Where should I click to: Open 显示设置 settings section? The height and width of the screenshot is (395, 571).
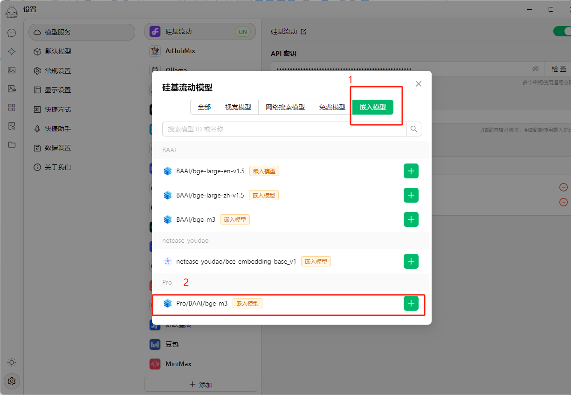tap(82, 90)
